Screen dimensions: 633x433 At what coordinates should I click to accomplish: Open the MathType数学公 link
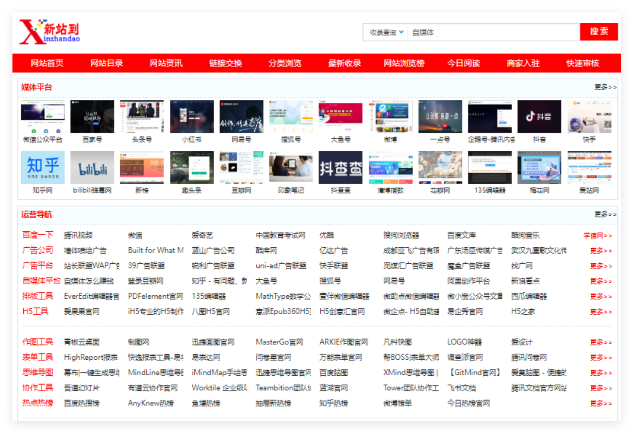283,296
